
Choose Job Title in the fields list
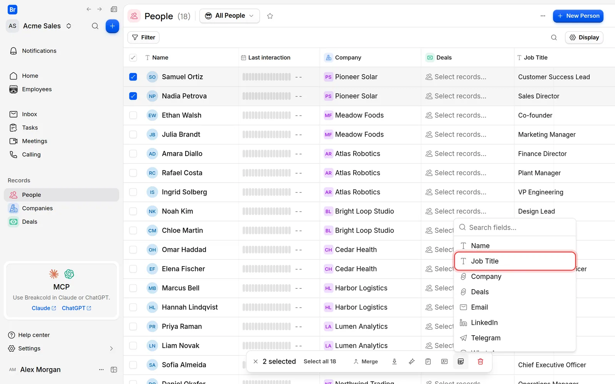click(x=515, y=261)
